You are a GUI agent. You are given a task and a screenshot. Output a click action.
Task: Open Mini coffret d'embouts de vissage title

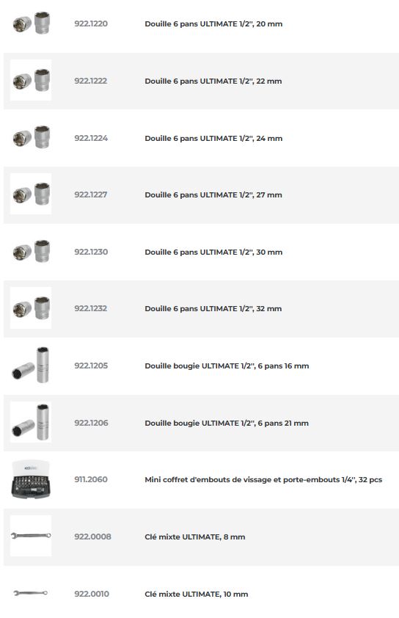click(x=263, y=480)
